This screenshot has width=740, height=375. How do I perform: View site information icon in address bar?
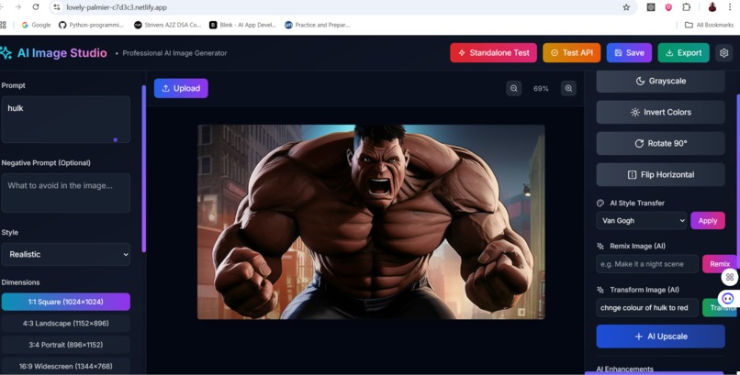point(57,7)
